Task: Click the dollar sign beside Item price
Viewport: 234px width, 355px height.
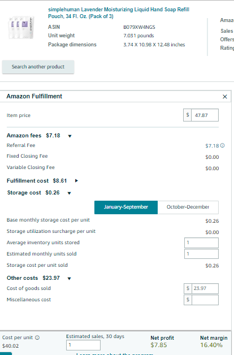Action: pos(188,115)
